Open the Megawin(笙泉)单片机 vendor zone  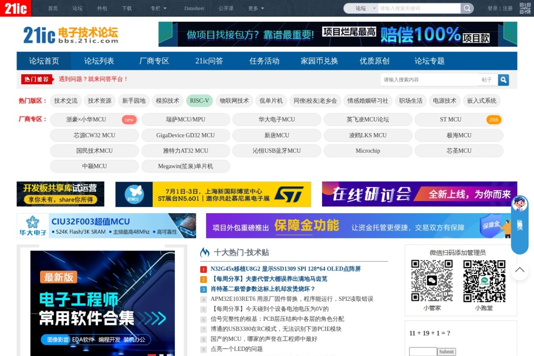click(186, 166)
